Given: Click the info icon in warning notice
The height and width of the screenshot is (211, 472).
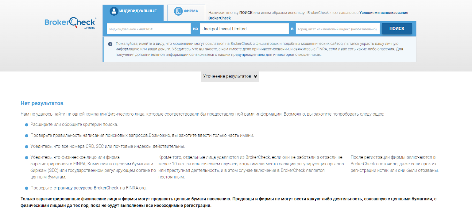Looking at the screenshot, I should [x=110, y=44].
